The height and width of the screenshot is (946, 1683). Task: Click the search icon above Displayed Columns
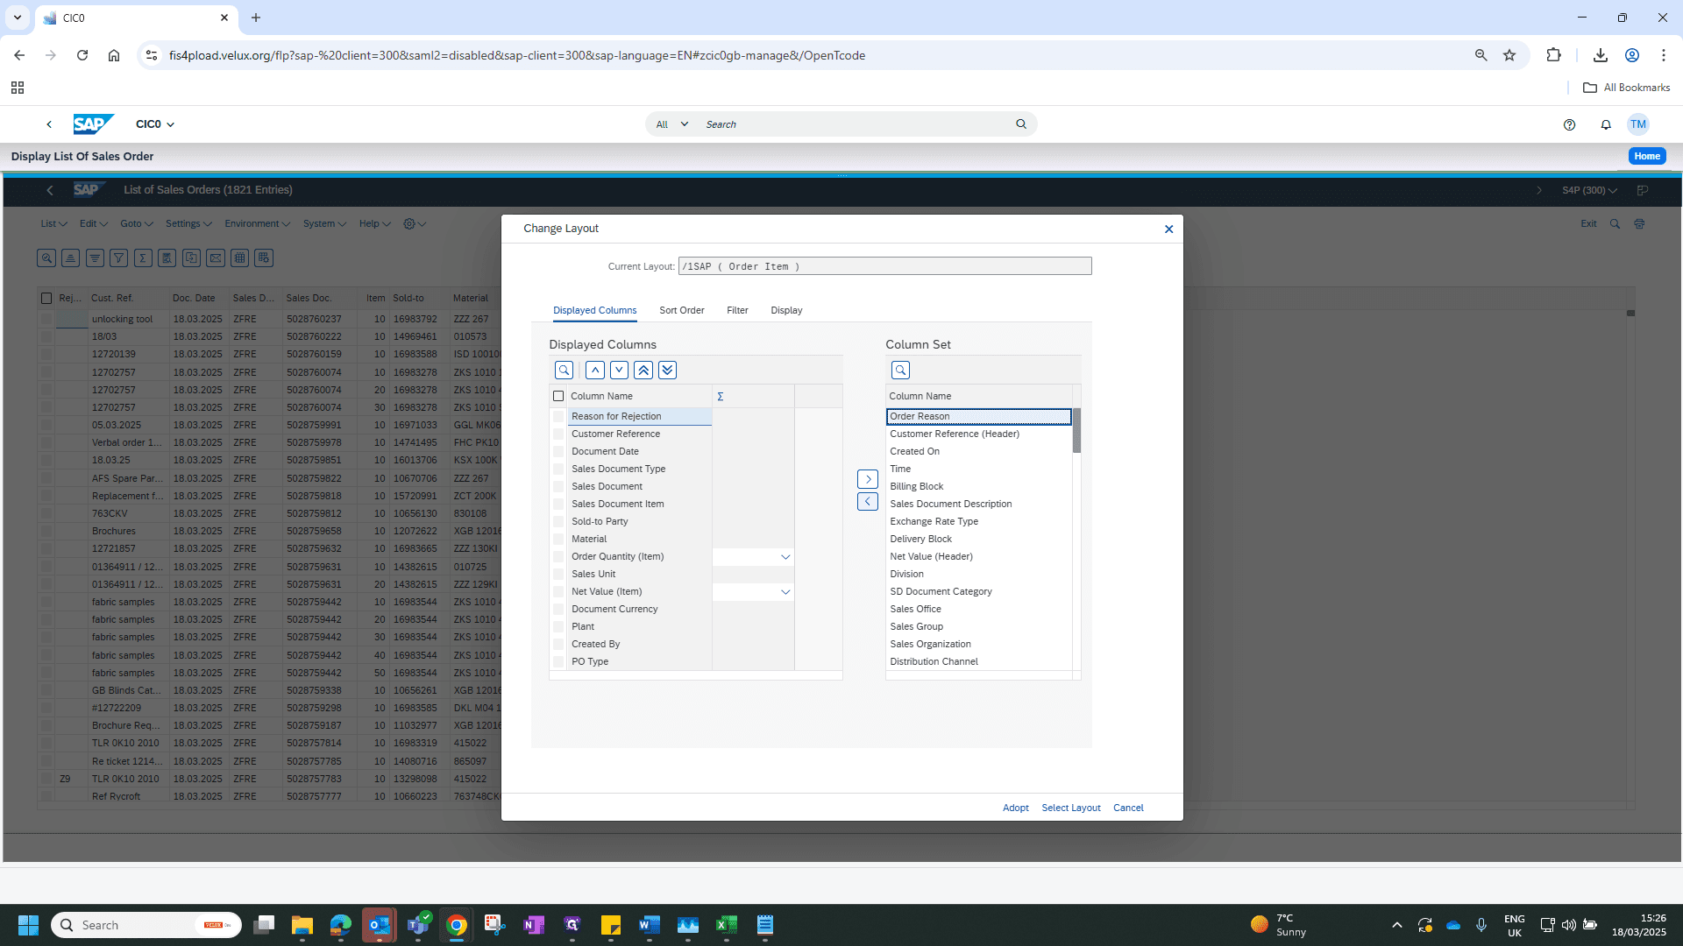click(x=565, y=370)
